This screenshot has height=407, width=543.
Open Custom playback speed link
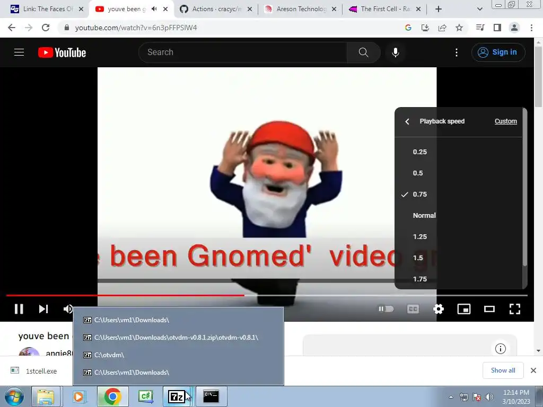(505, 121)
